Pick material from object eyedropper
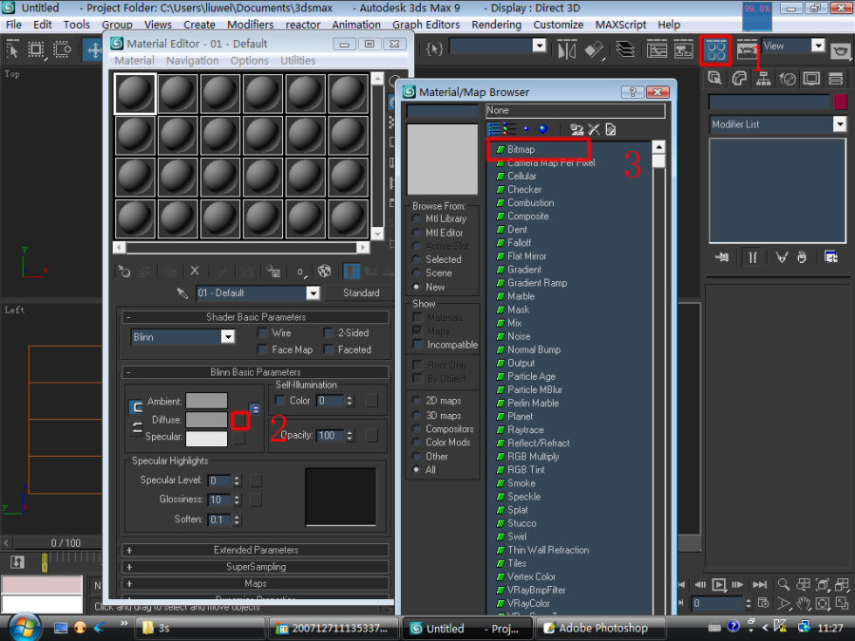The width and height of the screenshot is (855, 641). 182,293
